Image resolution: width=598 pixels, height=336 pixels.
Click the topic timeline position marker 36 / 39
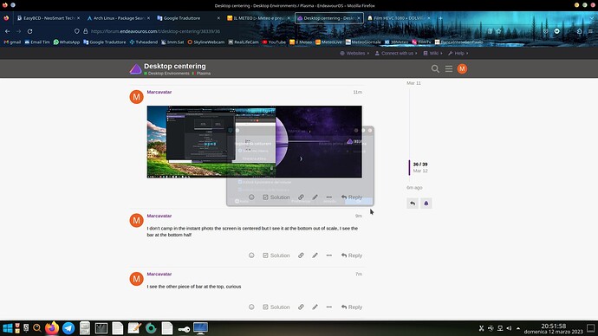tap(419, 165)
